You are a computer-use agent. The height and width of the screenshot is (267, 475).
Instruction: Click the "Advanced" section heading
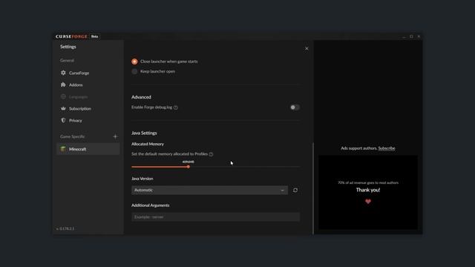click(141, 97)
